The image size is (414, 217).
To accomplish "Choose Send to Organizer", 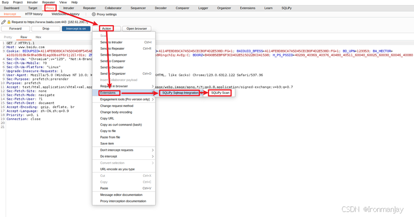I will pyautogui.click(x=123, y=74).
